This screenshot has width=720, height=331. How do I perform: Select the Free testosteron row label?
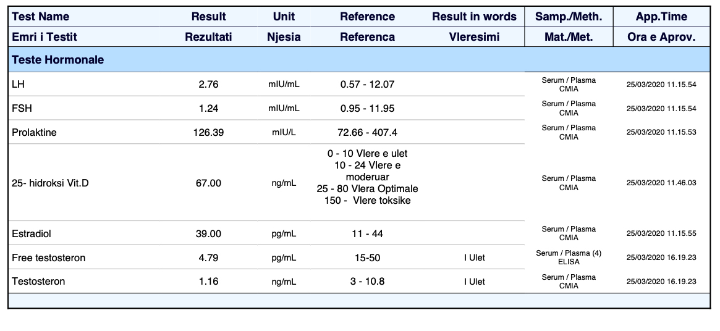pos(49,258)
